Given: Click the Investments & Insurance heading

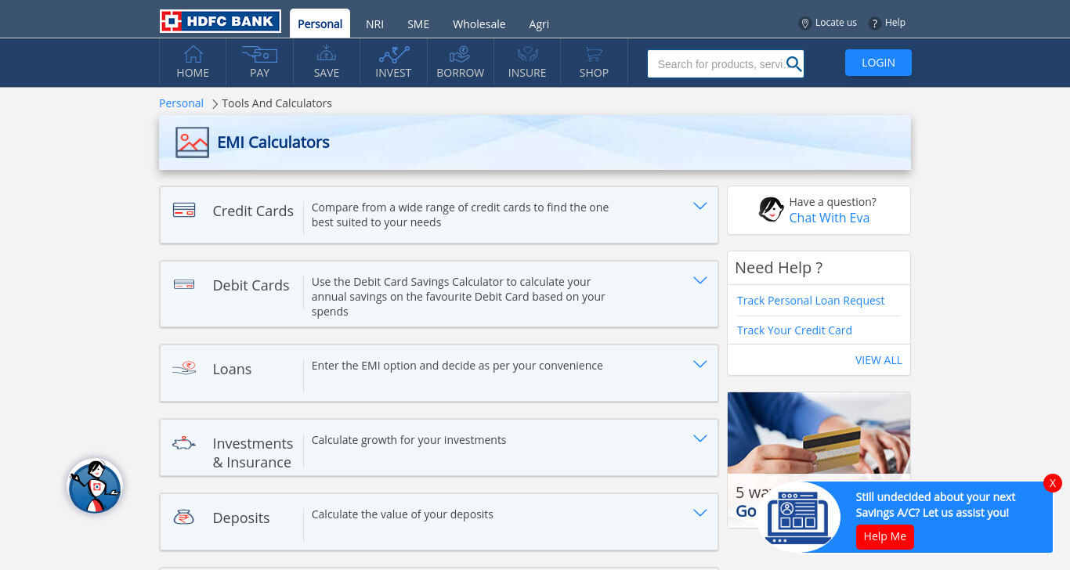Looking at the screenshot, I should click(x=253, y=453).
